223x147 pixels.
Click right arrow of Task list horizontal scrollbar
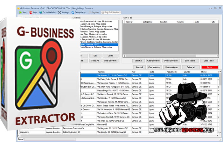(217, 56)
